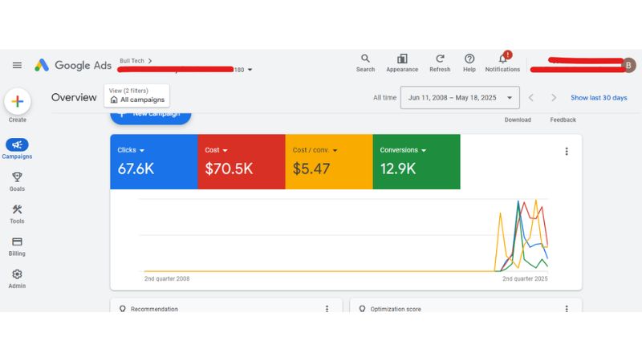Click the Download button
642x361 pixels.
tap(518, 120)
